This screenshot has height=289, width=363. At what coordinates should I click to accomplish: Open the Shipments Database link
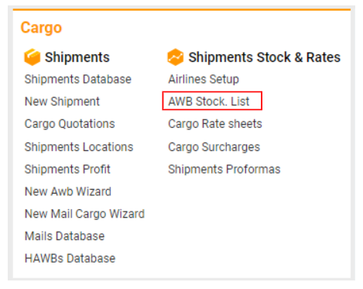click(x=78, y=79)
